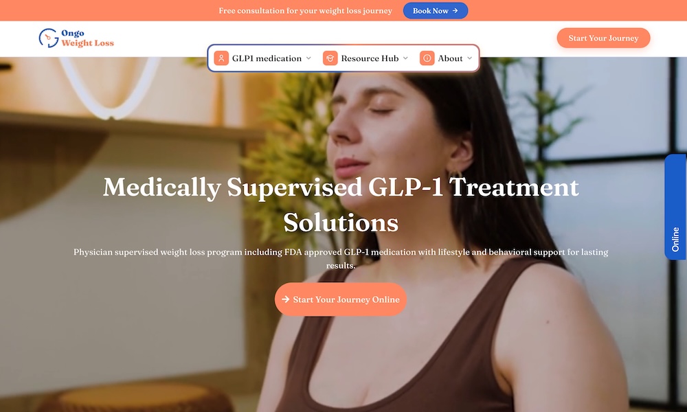Expand the Resource Hub dropdown chevron
Screen dimensions: 687x412
(405, 58)
